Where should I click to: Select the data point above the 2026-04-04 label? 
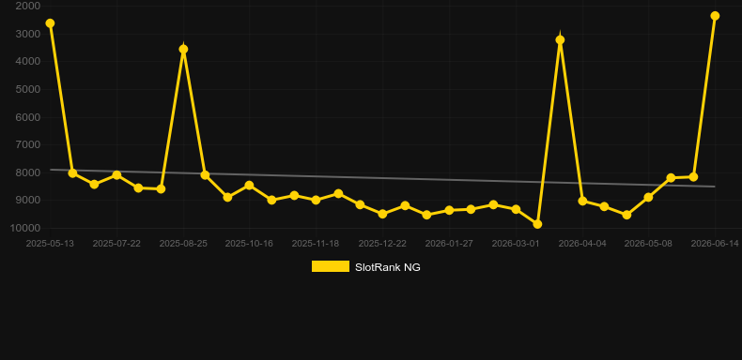tap(582, 202)
